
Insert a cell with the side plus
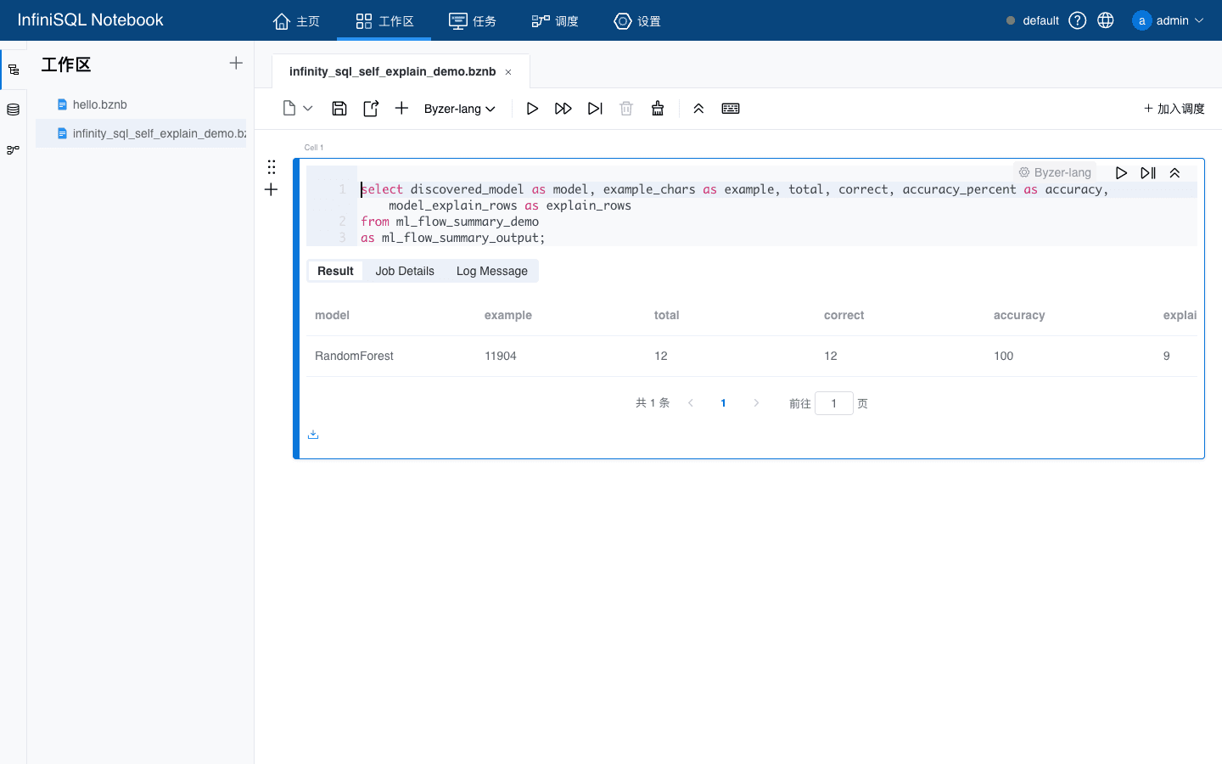point(272,189)
